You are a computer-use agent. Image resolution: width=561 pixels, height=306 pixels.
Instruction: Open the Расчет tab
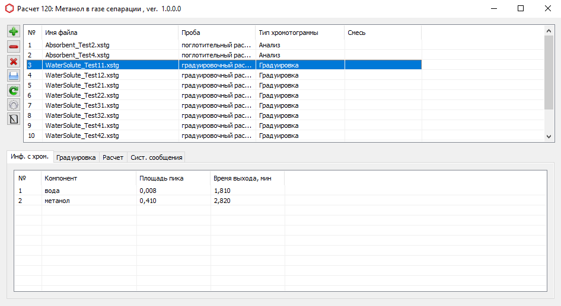point(113,157)
